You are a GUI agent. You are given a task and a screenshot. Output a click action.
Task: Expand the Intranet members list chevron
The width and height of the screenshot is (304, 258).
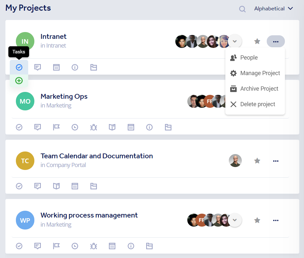tap(235, 41)
